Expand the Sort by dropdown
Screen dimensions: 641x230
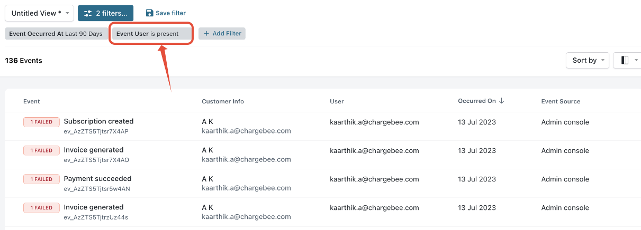tap(587, 61)
